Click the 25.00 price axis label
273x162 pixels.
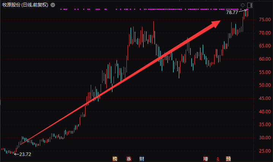click(x=265, y=151)
